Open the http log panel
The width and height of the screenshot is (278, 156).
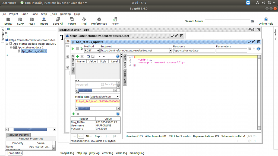[x=82, y=153]
